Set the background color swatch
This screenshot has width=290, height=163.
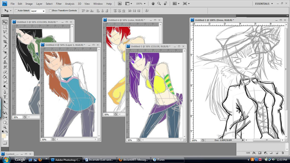tap(7, 138)
